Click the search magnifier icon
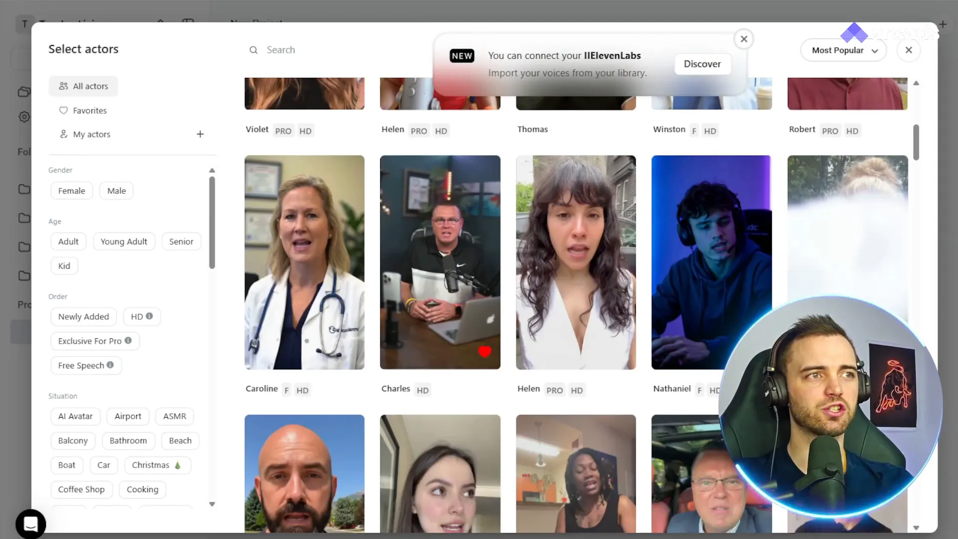Viewport: 958px width, 539px height. click(253, 50)
